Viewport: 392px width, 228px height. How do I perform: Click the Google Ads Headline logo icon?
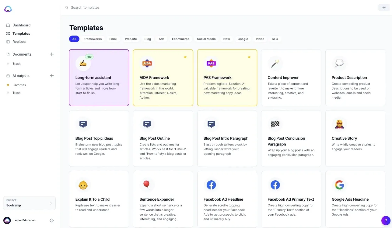click(x=339, y=185)
